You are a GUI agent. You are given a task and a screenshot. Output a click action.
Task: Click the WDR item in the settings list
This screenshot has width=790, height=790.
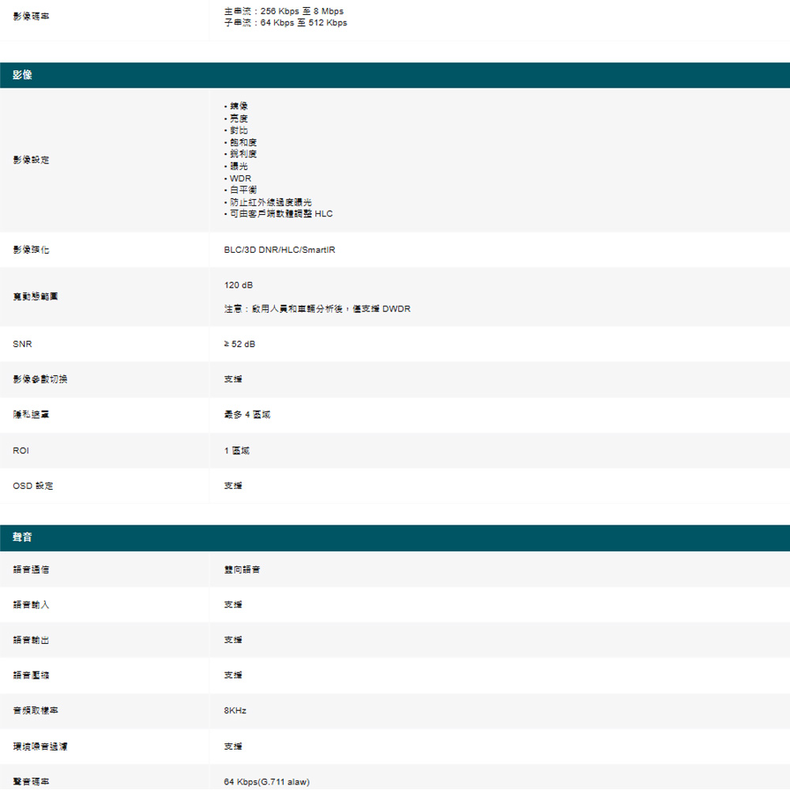(x=239, y=179)
